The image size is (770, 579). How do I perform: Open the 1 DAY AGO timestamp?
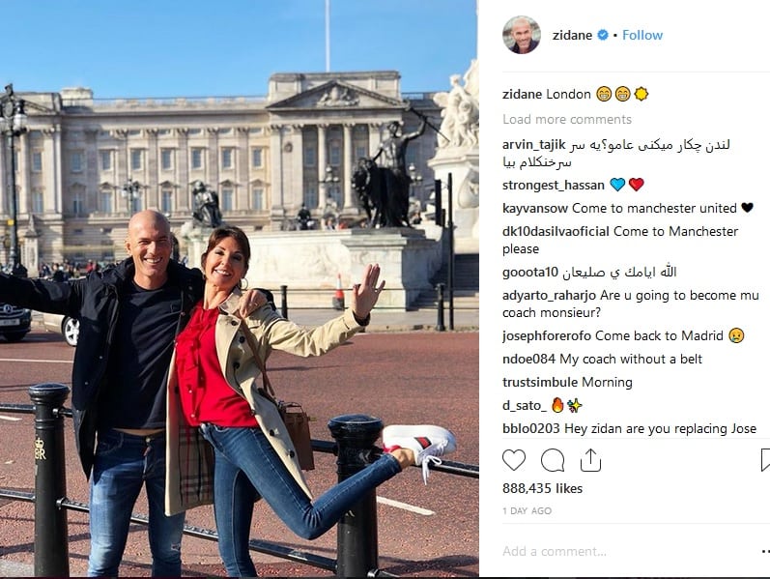pos(527,510)
